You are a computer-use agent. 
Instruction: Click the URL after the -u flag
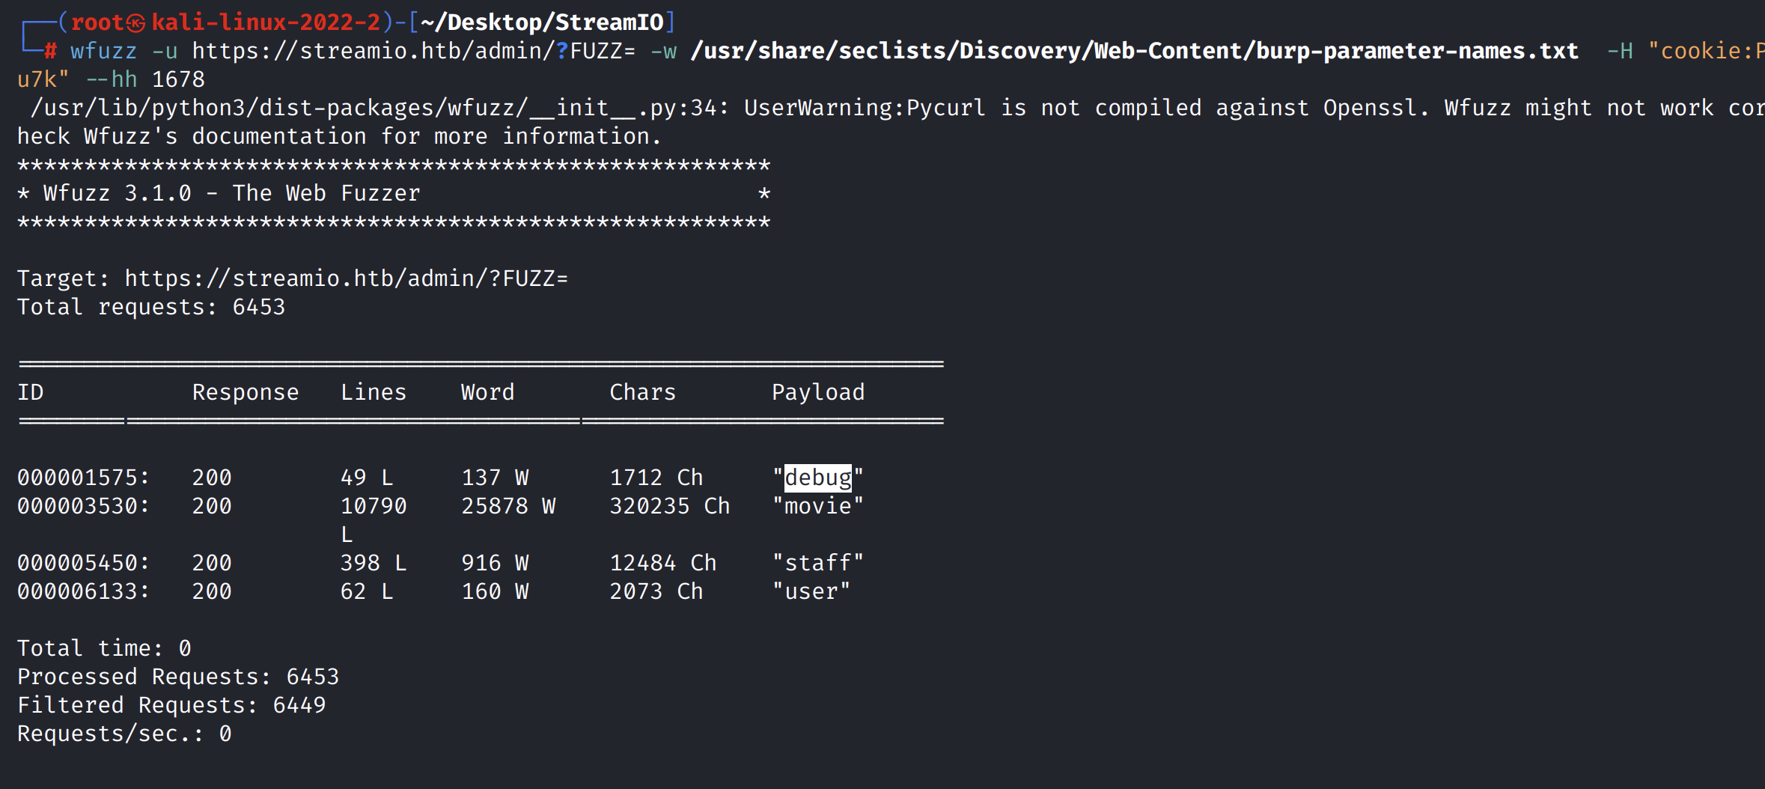coord(413,51)
